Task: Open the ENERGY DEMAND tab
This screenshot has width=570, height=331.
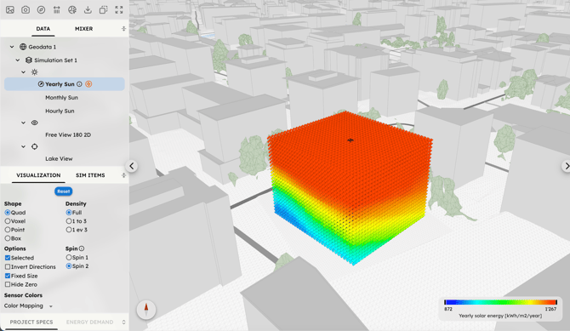Action: (x=90, y=322)
